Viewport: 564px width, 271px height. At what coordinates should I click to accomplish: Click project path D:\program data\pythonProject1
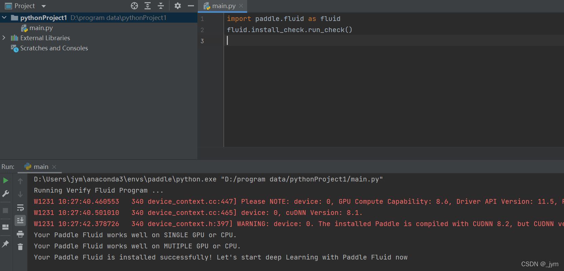[118, 18]
